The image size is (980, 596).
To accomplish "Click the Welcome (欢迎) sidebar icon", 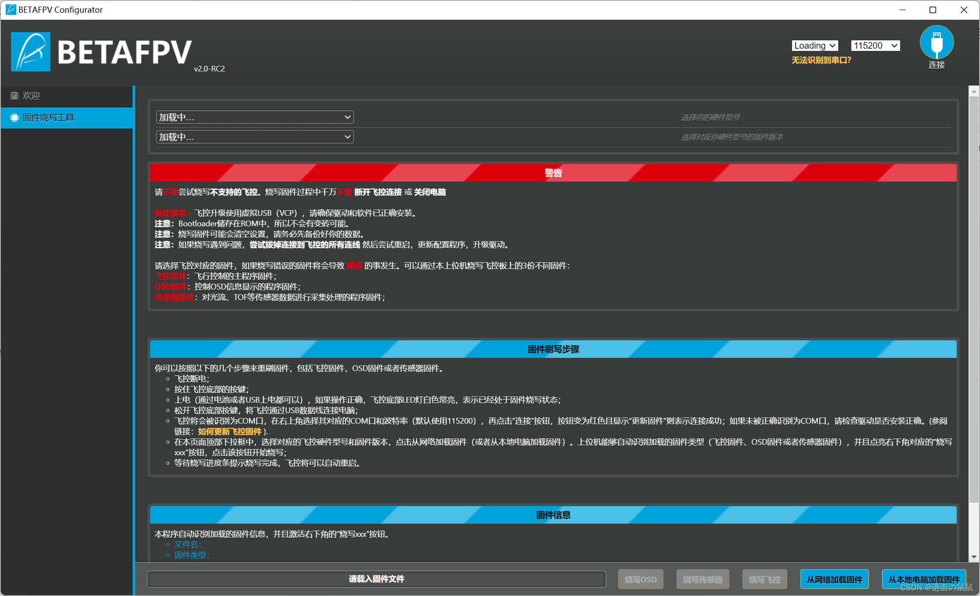I will pos(14,96).
